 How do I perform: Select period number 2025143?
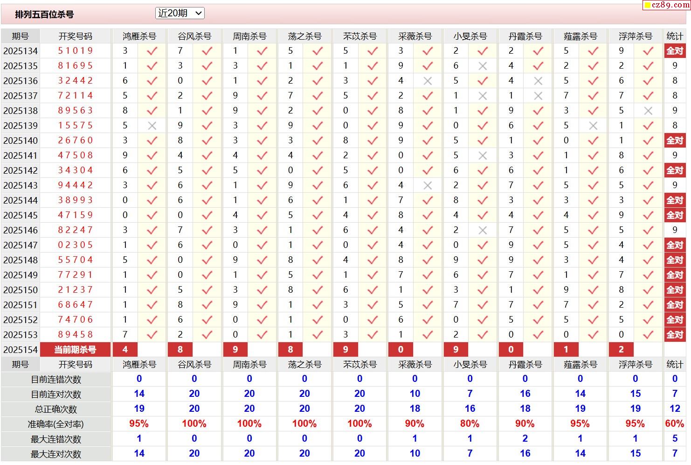point(21,185)
